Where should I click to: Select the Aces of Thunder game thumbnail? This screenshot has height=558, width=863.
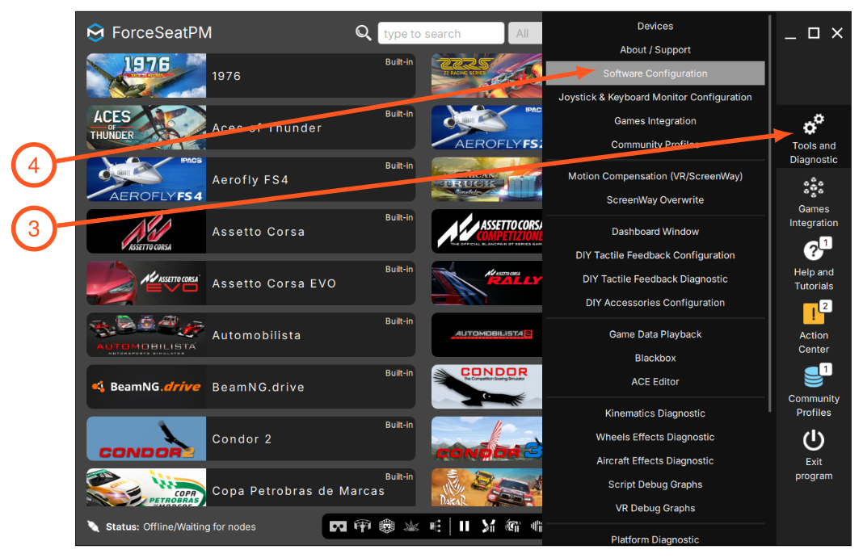coord(146,128)
